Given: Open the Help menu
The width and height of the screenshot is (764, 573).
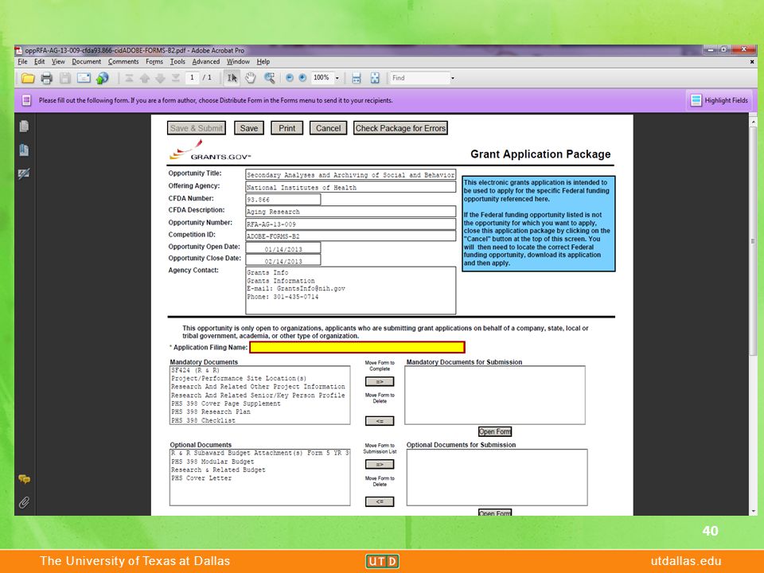Looking at the screenshot, I should tap(263, 62).
